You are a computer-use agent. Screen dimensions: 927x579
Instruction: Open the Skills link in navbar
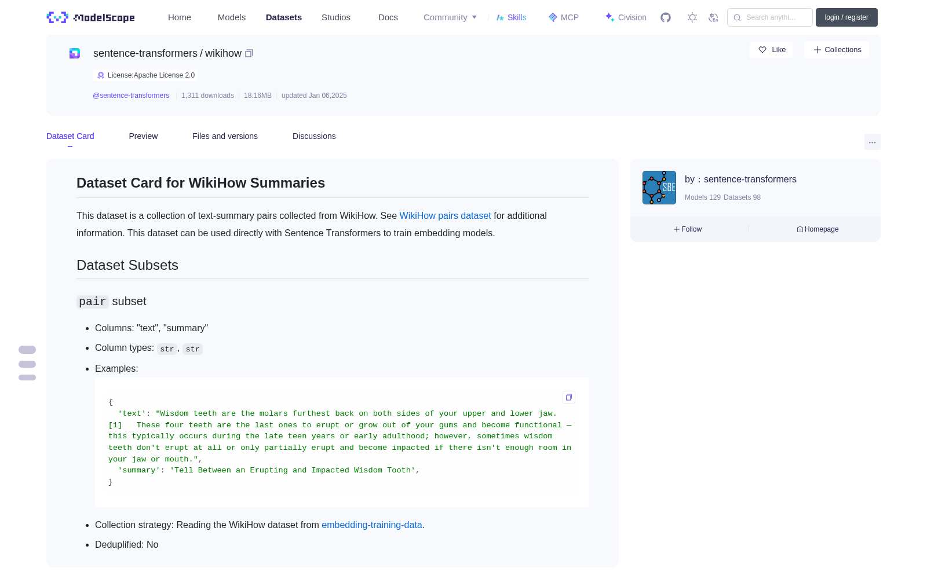512,17
